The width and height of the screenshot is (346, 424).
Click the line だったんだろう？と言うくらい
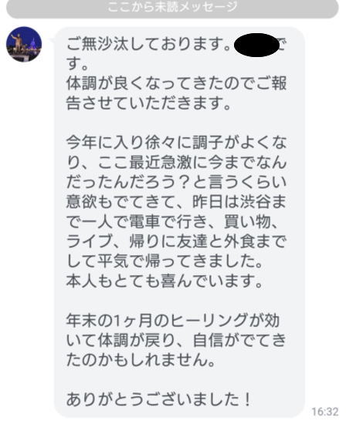coord(176,182)
